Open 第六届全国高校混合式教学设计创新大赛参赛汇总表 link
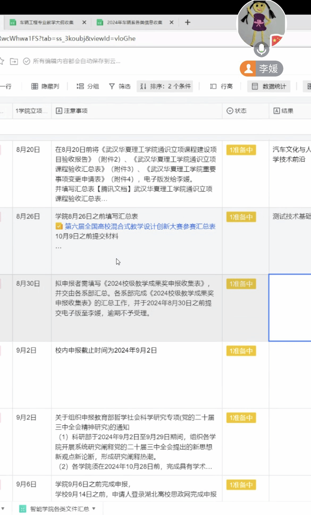 [140, 226]
